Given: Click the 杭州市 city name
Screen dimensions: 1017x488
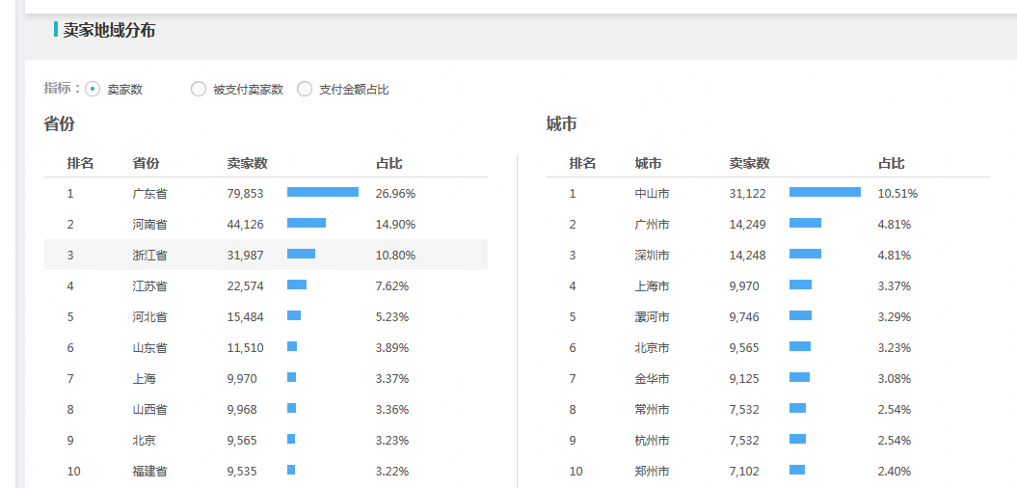Looking at the screenshot, I should (653, 440).
